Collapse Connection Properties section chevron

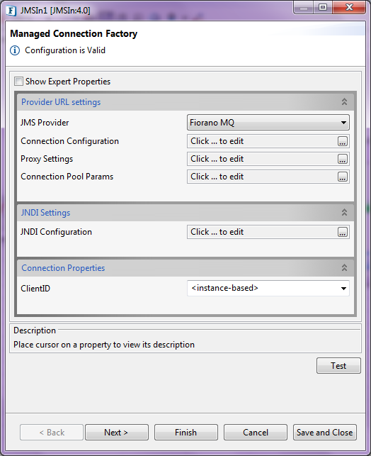click(344, 268)
